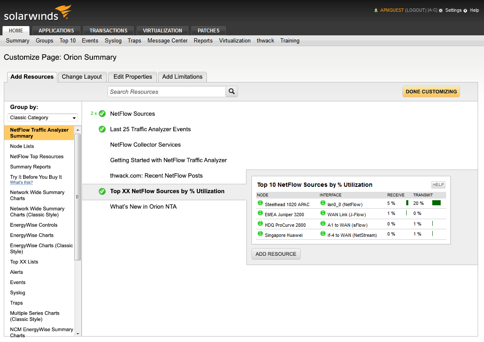Open the APPLICATIONS main tab
The width and height of the screenshot is (484, 342).
(x=56, y=31)
